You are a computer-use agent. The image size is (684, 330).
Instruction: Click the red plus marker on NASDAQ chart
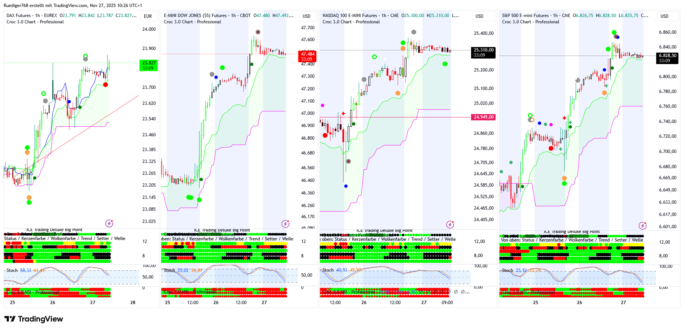[x=343, y=114]
